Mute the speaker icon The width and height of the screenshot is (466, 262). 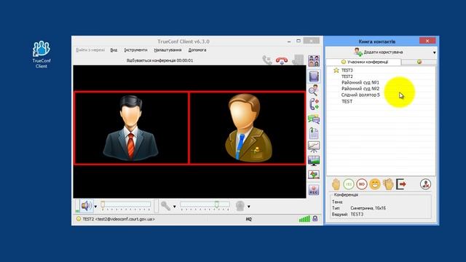(x=87, y=206)
